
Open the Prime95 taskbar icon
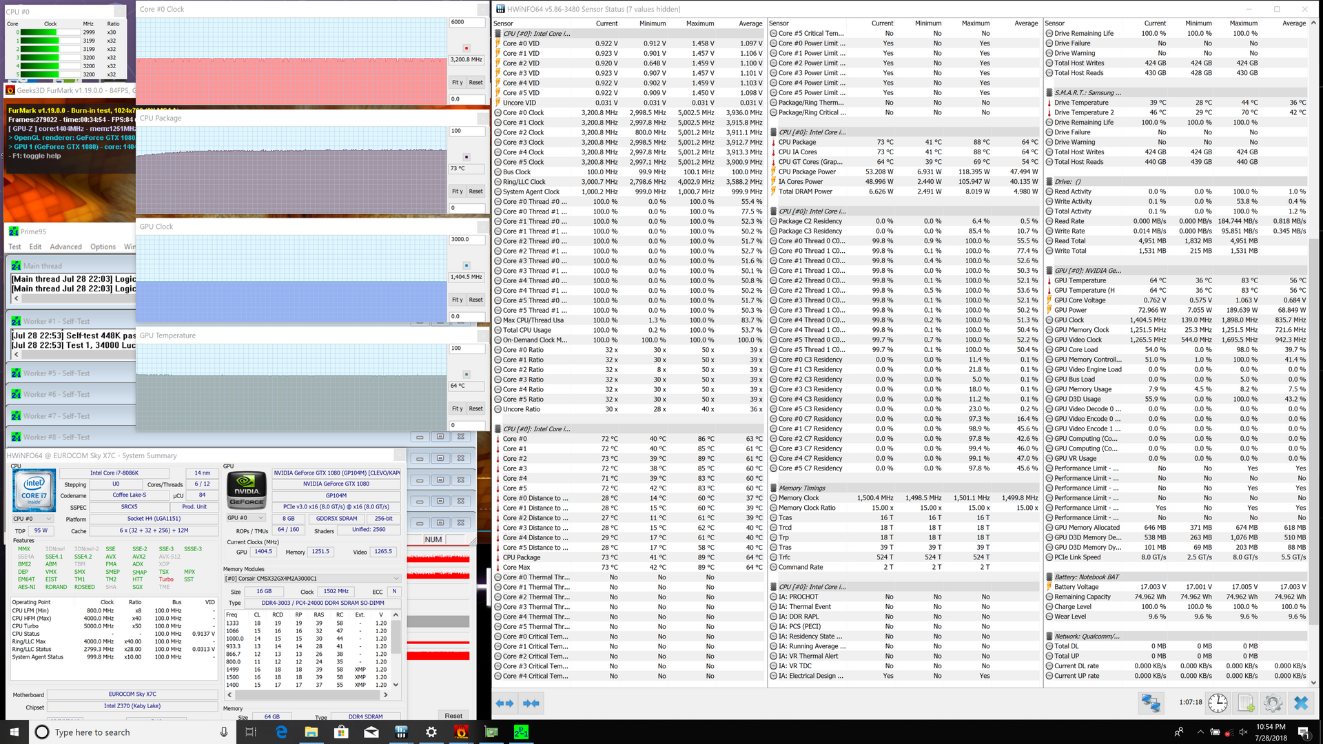pyautogui.click(x=521, y=732)
